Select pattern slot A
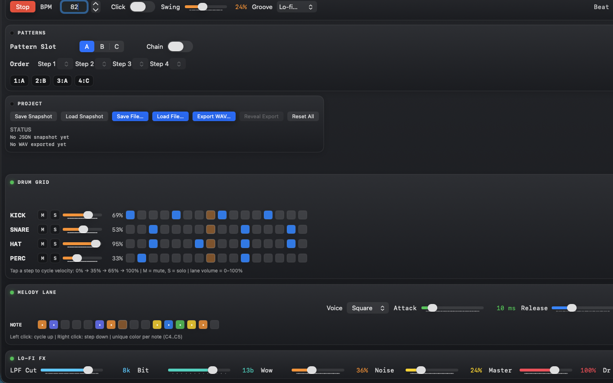613x383 pixels. point(87,46)
